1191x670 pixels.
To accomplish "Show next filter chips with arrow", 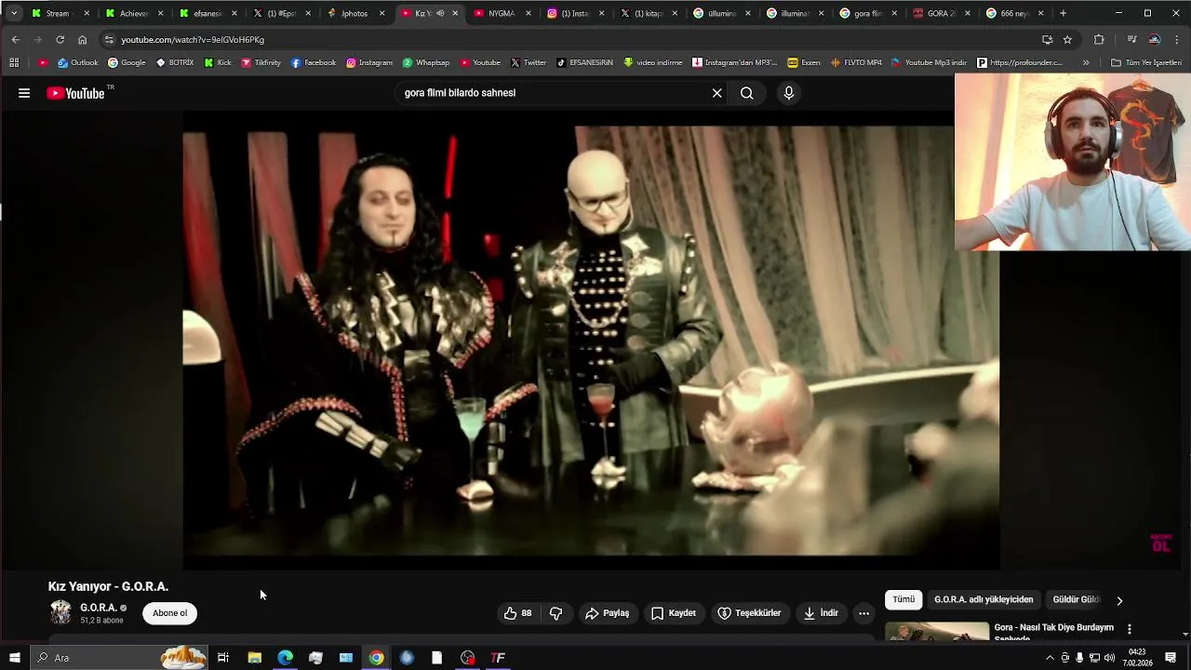I will pyautogui.click(x=1119, y=600).
